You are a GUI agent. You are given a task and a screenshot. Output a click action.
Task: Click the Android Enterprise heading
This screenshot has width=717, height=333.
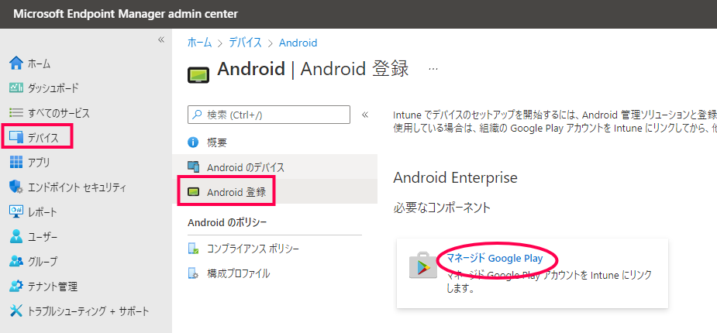455,177
